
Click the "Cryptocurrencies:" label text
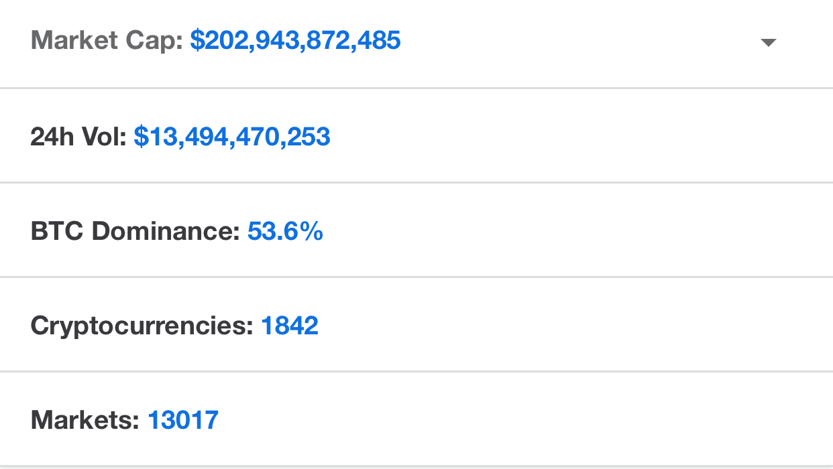pyautogui.click(x=142, y=326)
